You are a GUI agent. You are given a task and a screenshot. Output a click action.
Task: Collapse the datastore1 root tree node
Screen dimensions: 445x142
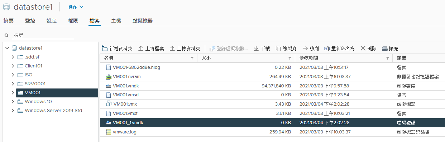point(7,48)
